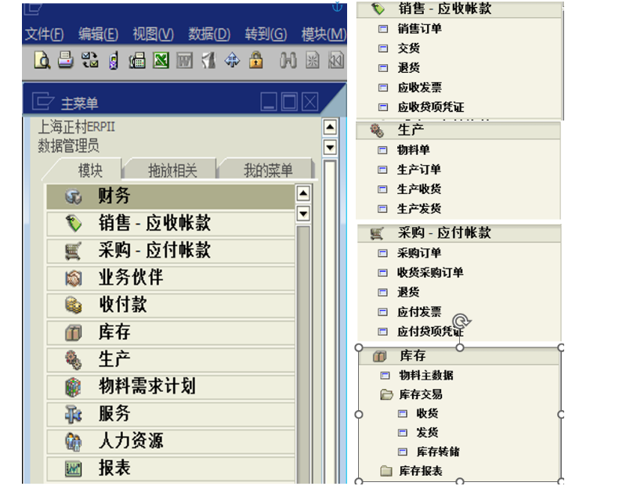Image resolution: width=619 pixels, height=486 pixels.
Task: Click the Print toolbar icon
Action: click(66, 60)
